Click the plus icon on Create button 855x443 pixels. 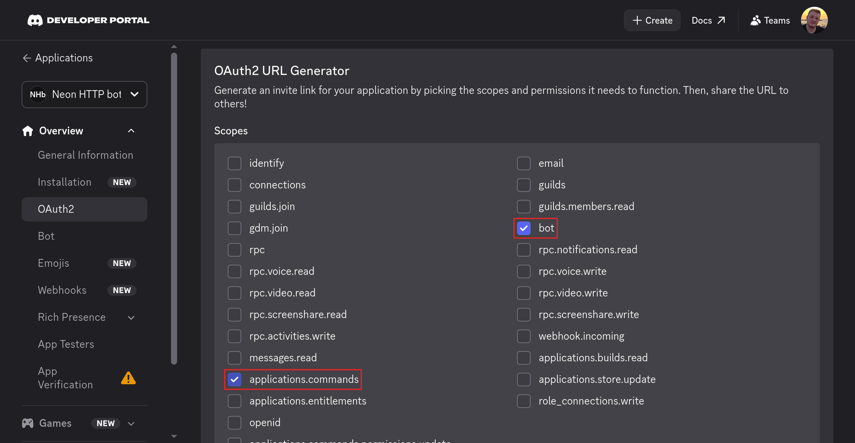tap(637, 20)
